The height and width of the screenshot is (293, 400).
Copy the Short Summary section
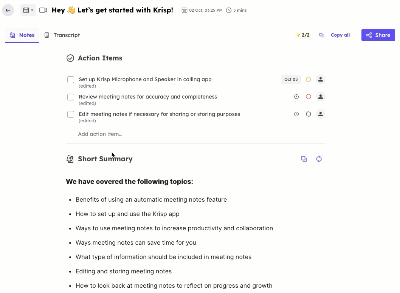(304, 159)
